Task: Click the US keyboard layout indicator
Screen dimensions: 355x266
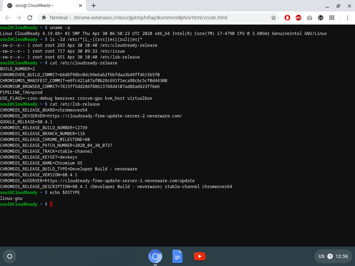Action: [x=321, y=256]
